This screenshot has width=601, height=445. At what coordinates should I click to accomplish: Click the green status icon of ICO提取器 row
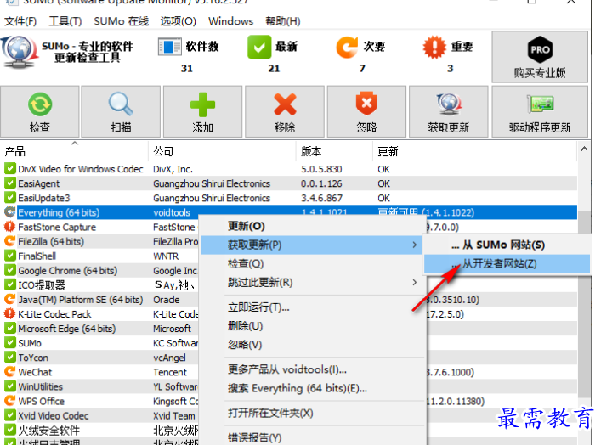pos(10,285)
